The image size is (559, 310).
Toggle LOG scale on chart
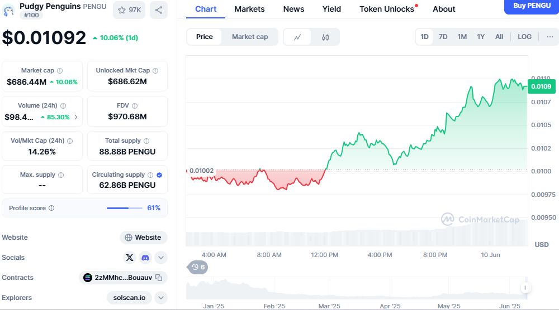pyautogui.click(x=524, y=37)
